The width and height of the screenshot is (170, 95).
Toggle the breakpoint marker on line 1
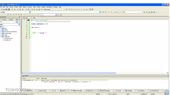pyautogui.click(x=28, y=20)
